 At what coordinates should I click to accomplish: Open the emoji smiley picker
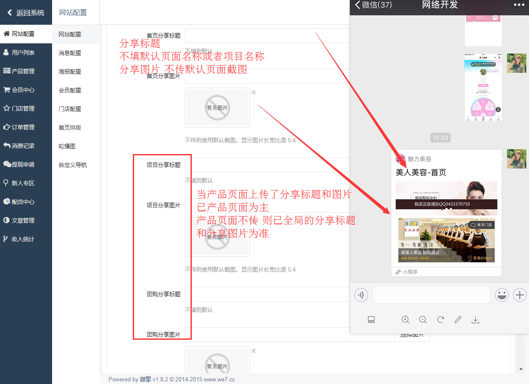(x=502, y=295)
